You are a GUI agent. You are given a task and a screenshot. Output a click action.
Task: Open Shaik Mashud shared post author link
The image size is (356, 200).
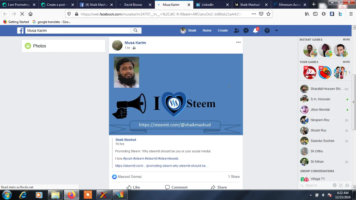point(126,140)
